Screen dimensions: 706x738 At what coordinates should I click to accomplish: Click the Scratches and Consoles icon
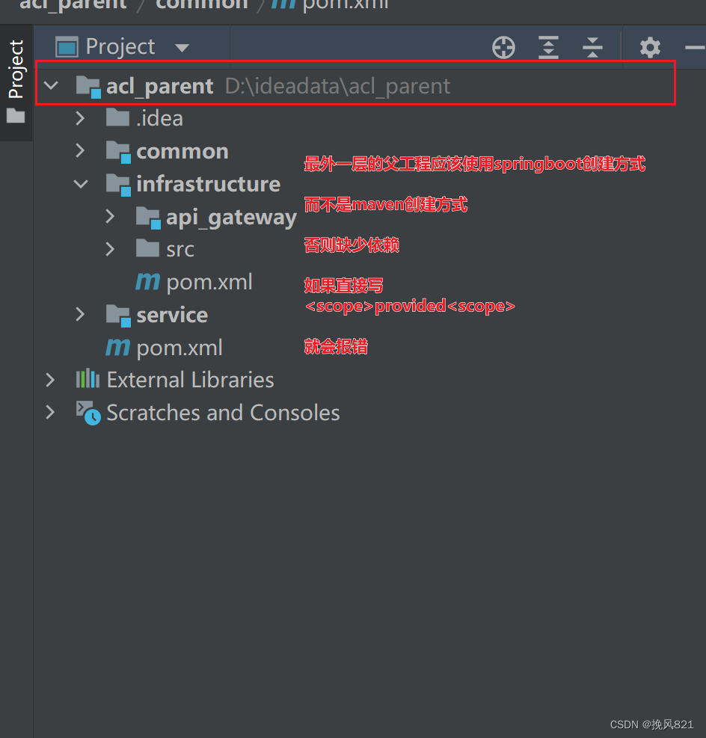click(88, 413)
